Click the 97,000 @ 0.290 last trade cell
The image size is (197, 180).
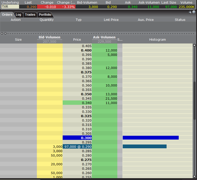tap(77, 147)
